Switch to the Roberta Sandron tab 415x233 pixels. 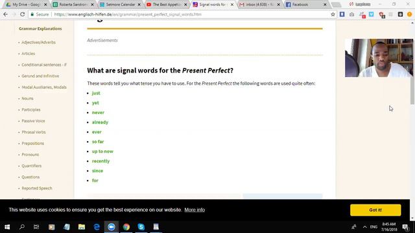pos(73,5)
